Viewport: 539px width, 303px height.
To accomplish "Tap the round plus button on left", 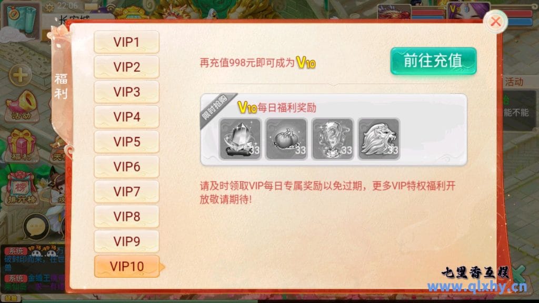I will click(20, 75).
